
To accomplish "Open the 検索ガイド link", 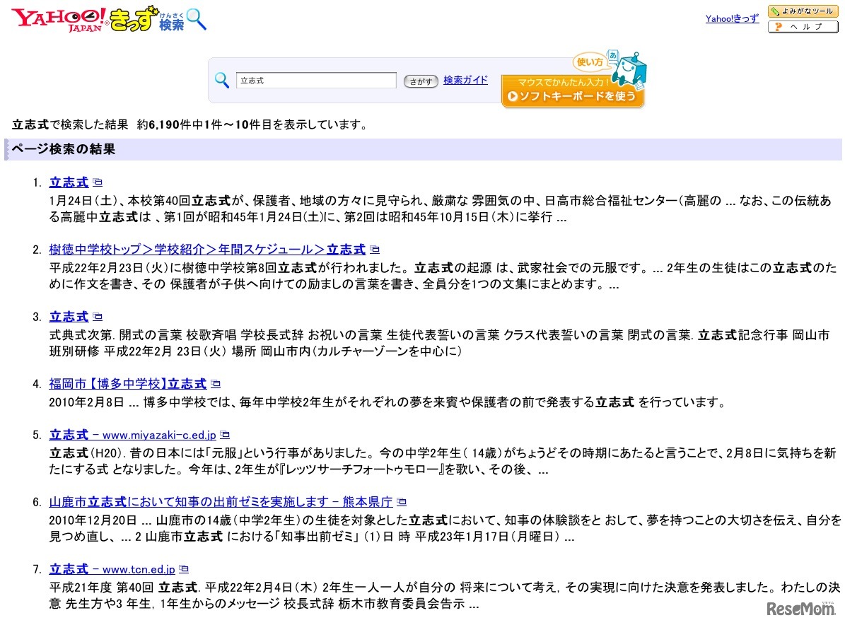I will click(465, 80).
